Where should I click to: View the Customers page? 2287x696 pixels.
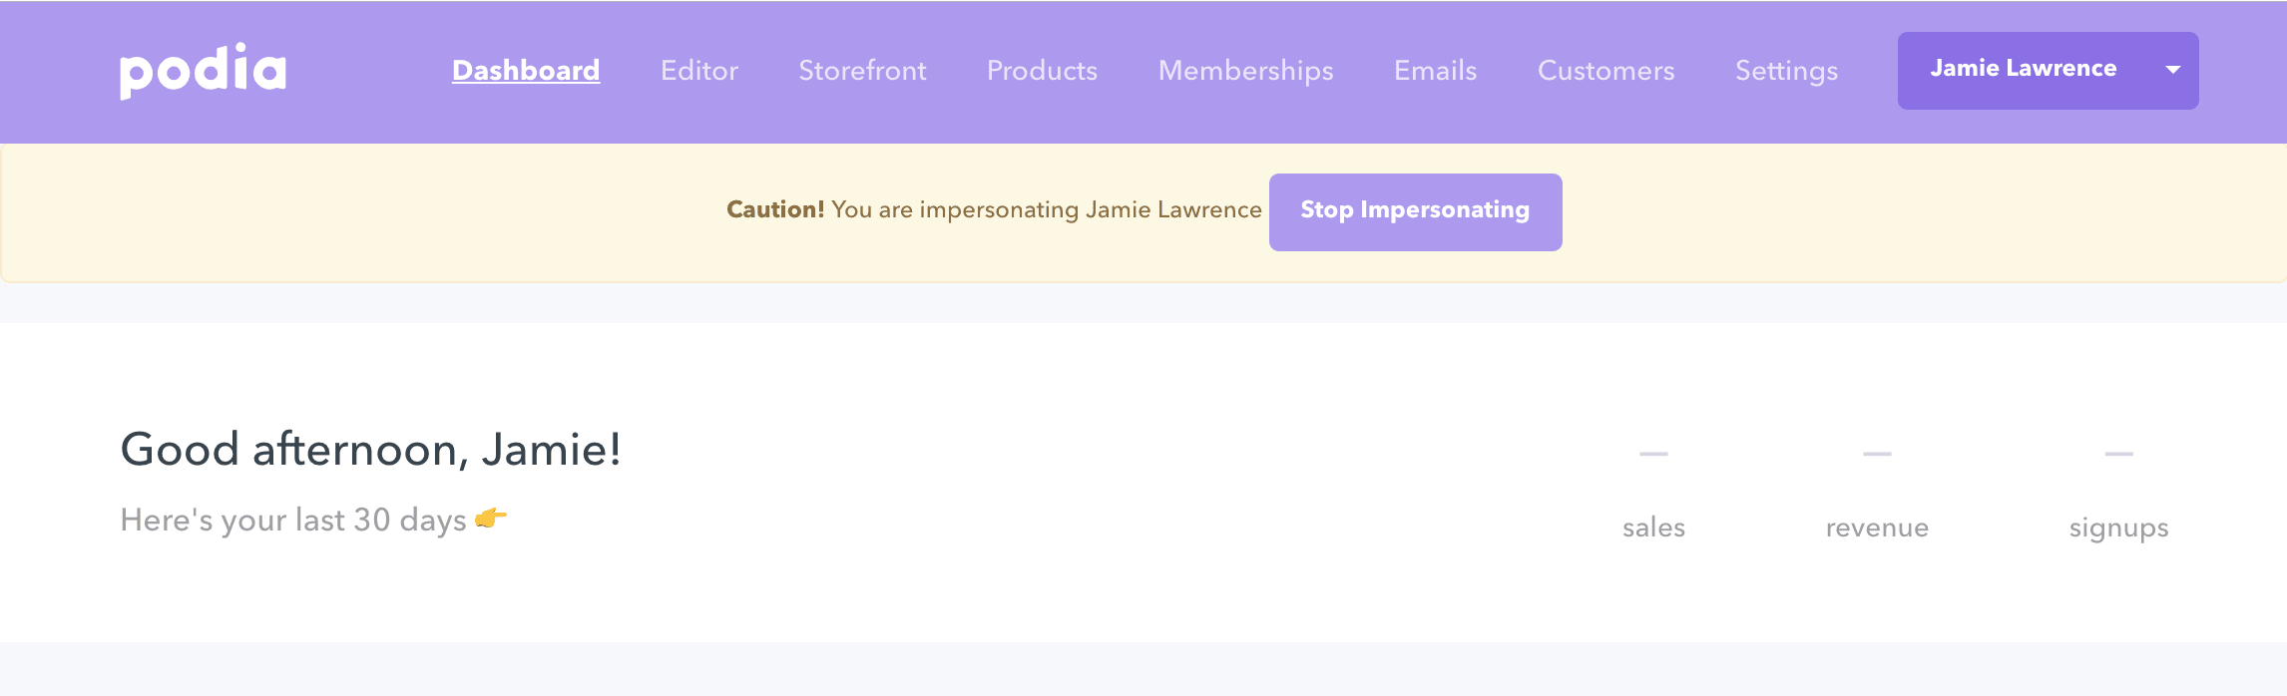pyautogui.click(x=1605, y=71)
